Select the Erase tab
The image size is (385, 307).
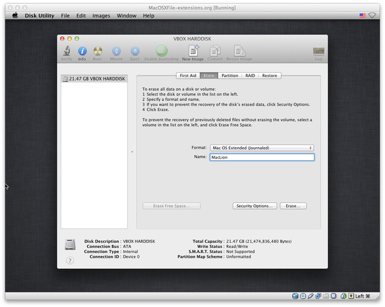click(x=209, y=76)
